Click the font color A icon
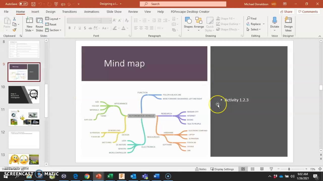Image resolution: width=323 pixels, height=181 pixels. pyautogui.click(x=123, y=28)
